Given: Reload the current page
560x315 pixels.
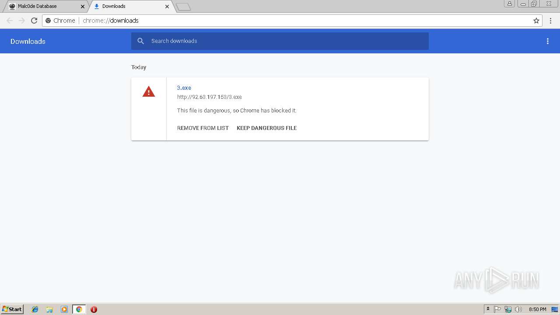Looking at the screenshot, I should 34,21.
